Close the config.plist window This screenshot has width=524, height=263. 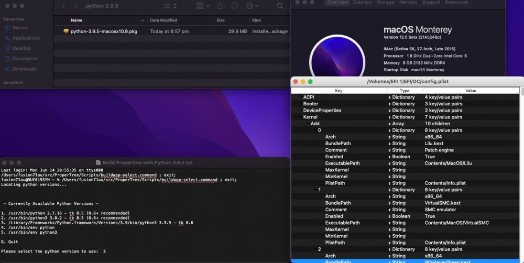296,82
